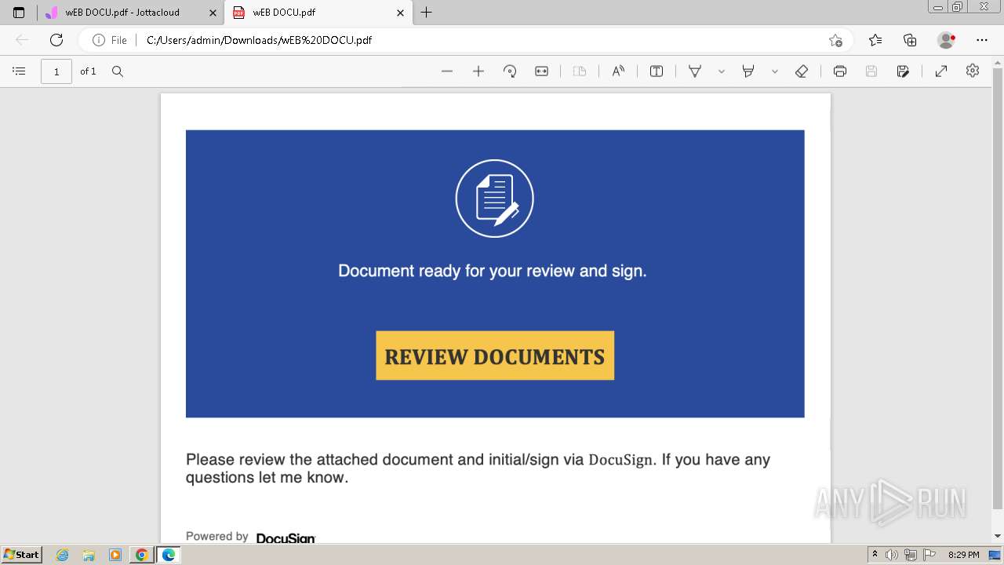Open the volume control tray icon
Viewport: 1004px width, 565px height.
point(892,555)
